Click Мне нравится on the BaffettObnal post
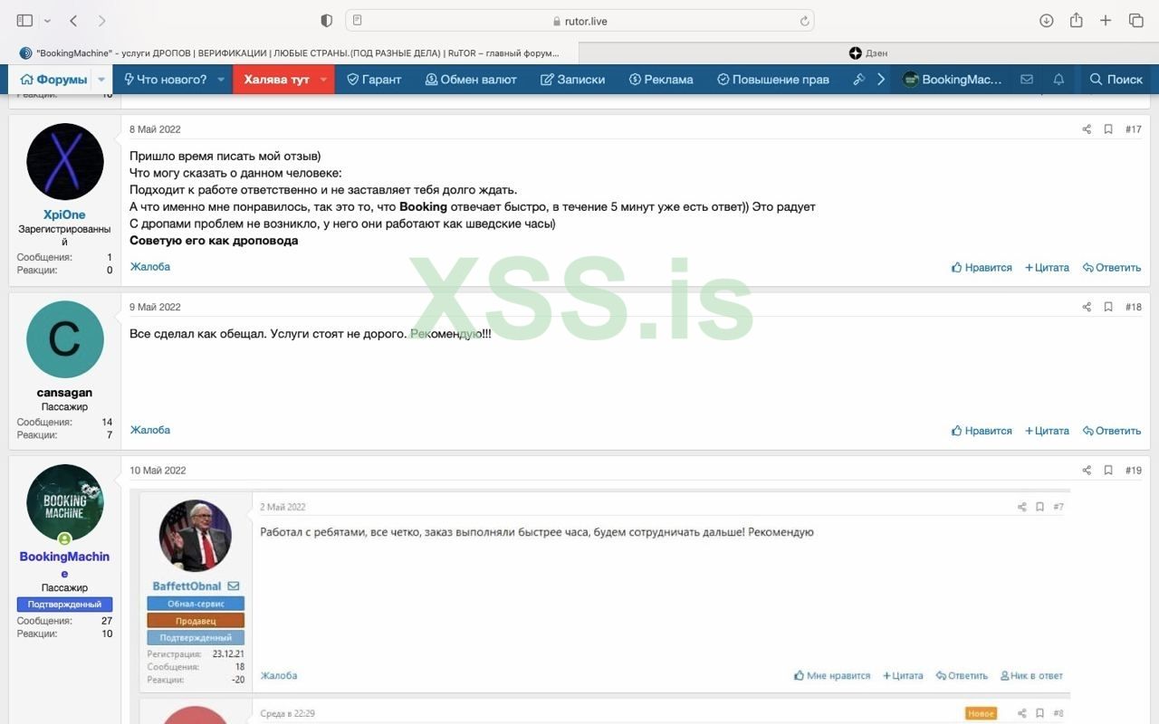The width and height of the screenshot is (1159, 724). [x=832, y=676]
